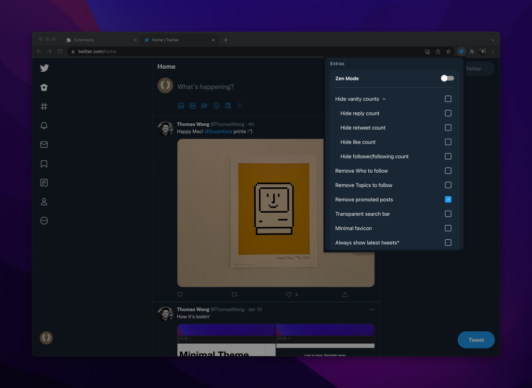
Task: Open Profile via the person icon
Action: [x=44, y=202]
